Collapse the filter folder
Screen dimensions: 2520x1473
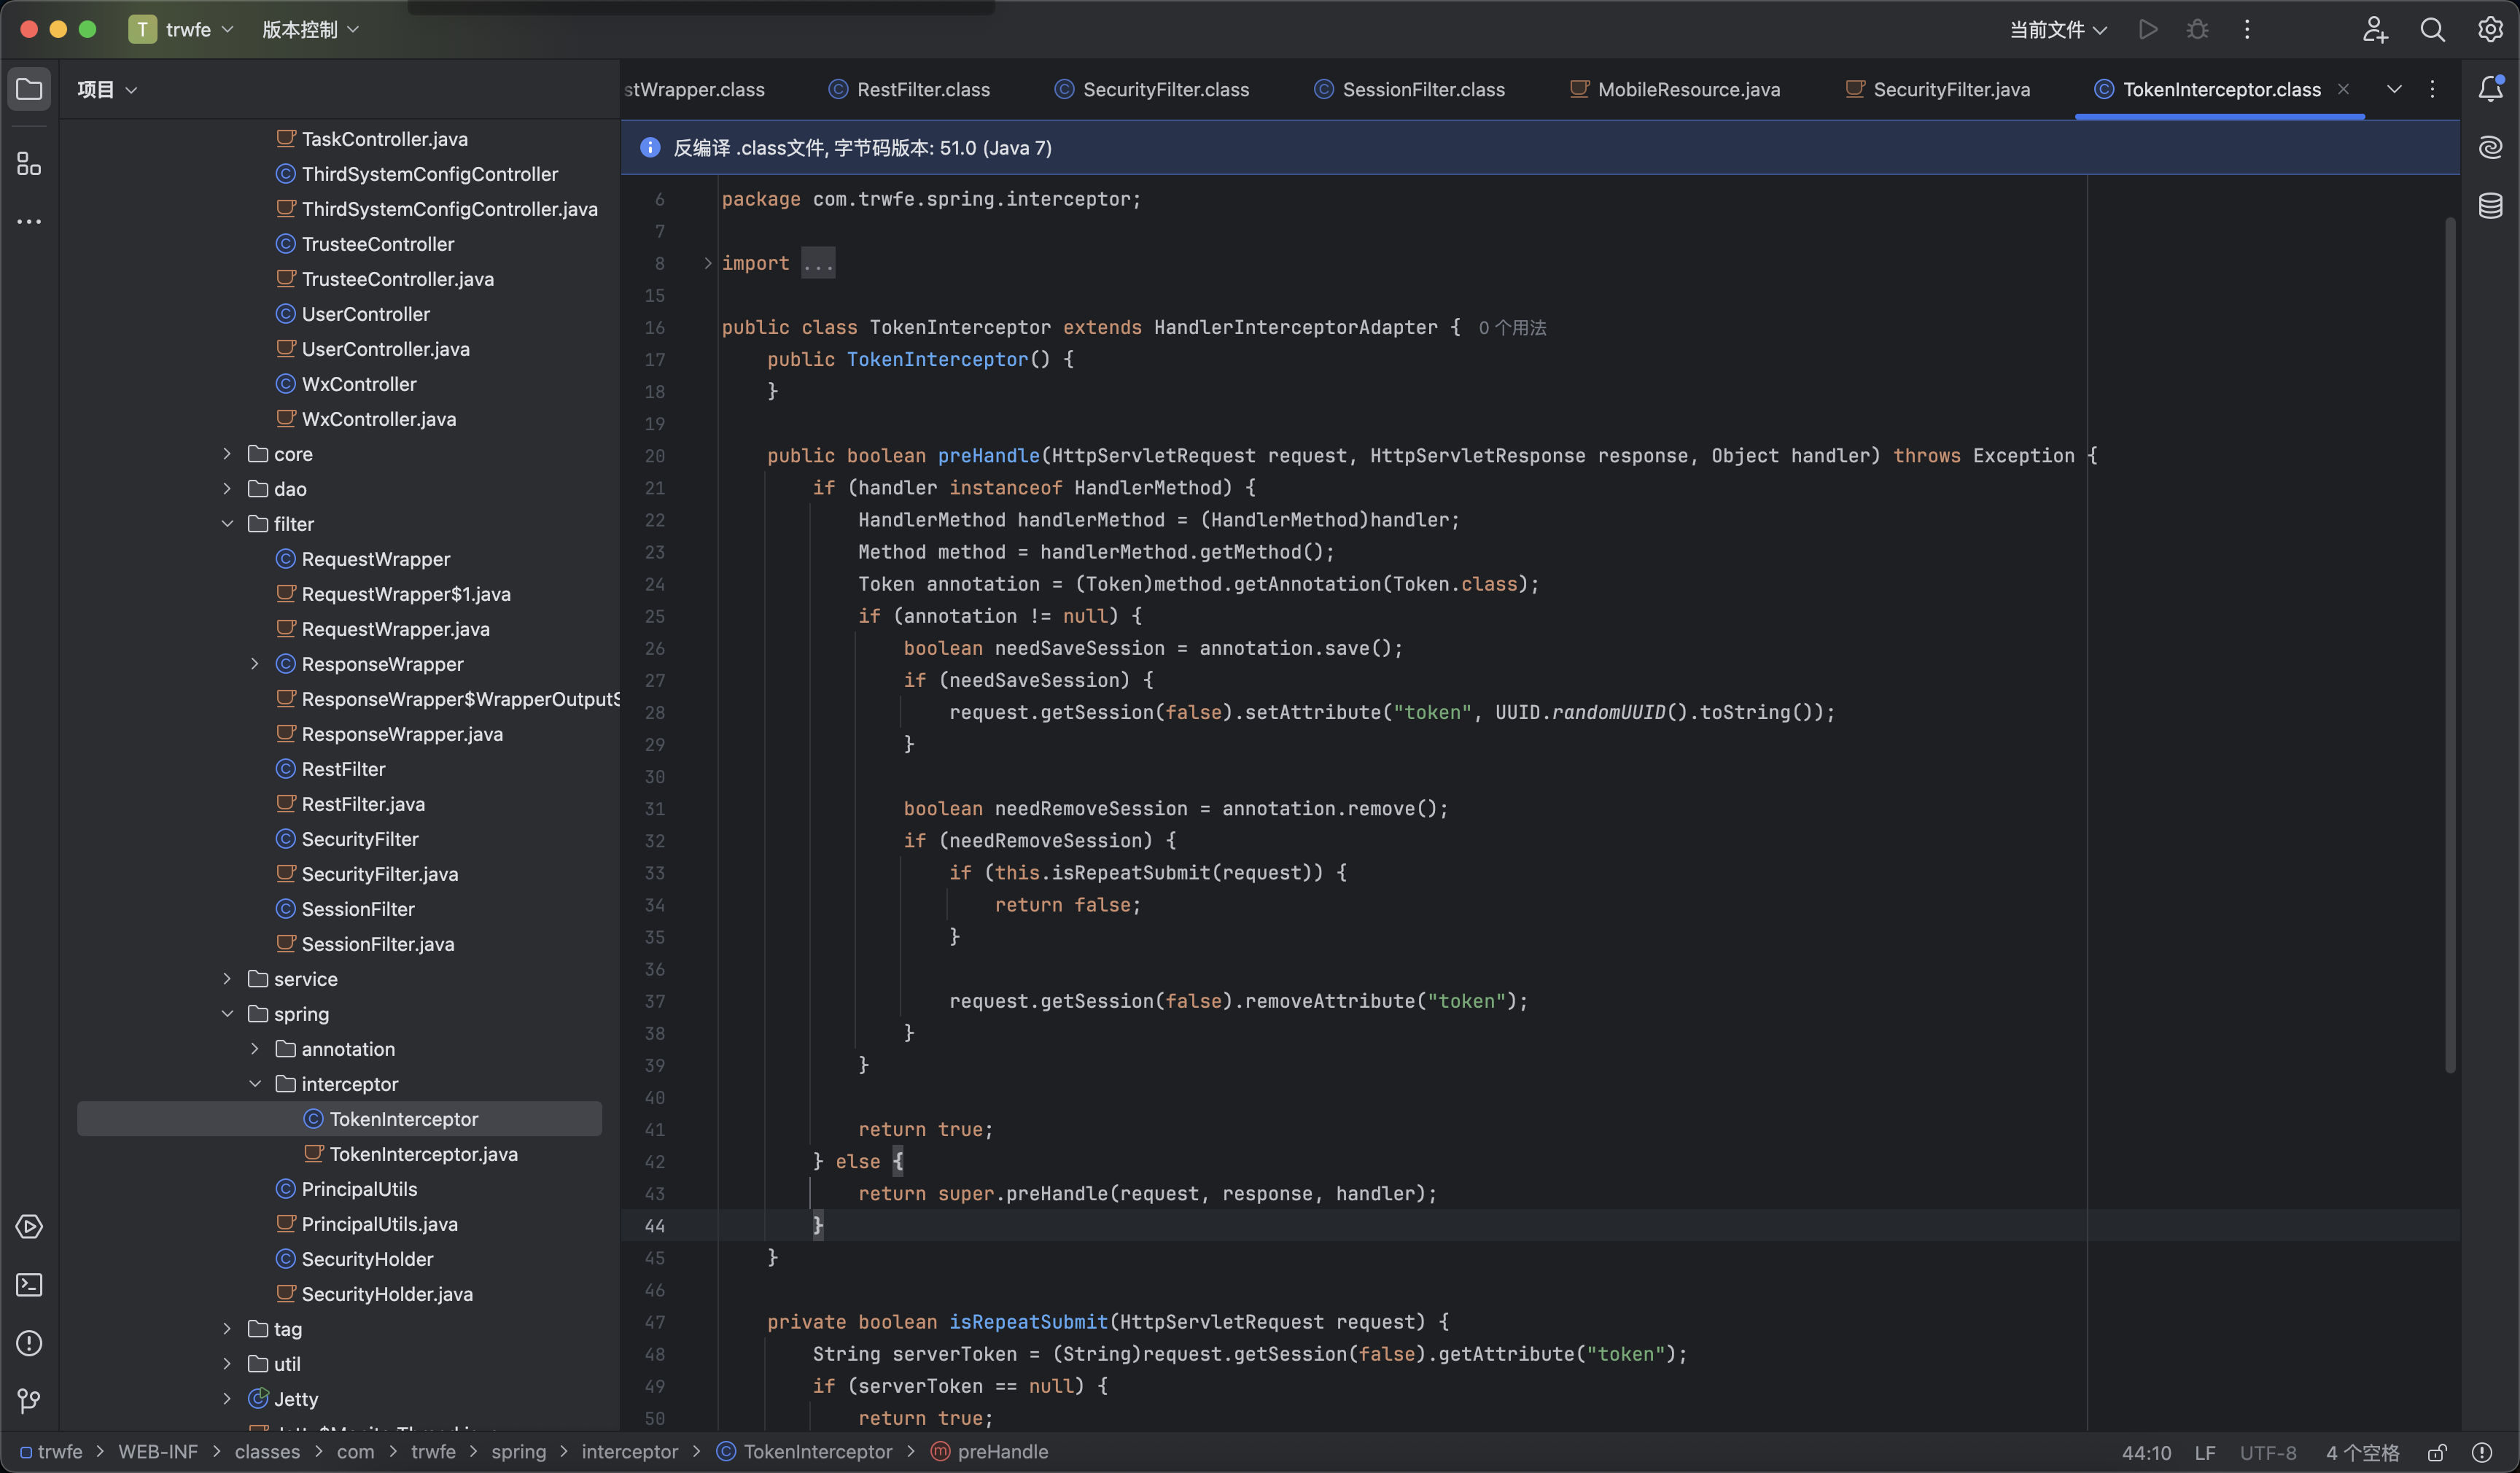[227, 524]
